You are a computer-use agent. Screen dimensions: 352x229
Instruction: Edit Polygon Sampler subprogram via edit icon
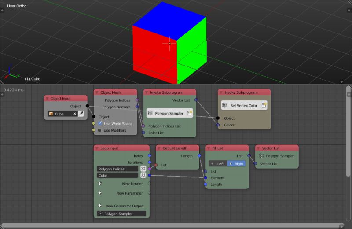(190, 113)
